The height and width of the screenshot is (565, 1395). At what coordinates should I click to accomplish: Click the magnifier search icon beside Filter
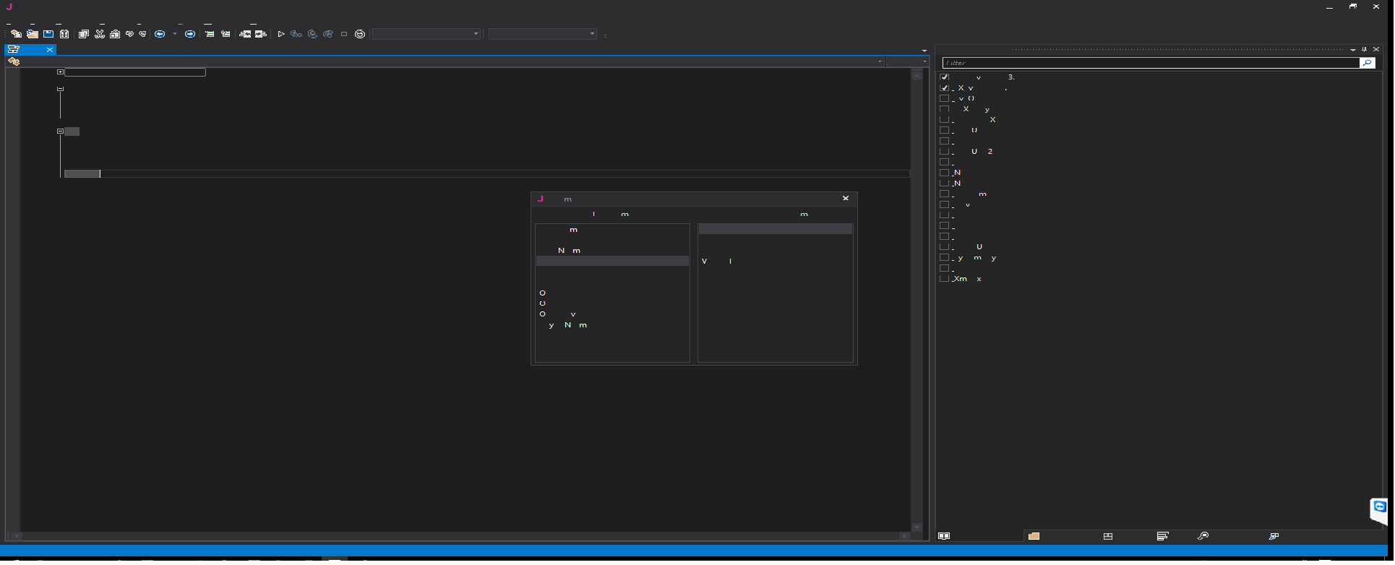tap(1367, 63)
